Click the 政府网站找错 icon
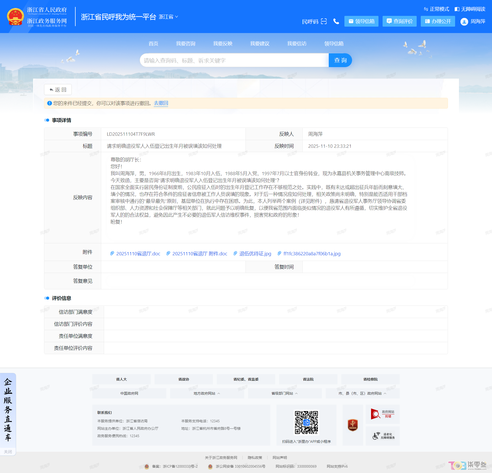The image size is (492, 473). click(x=382, y=414)
